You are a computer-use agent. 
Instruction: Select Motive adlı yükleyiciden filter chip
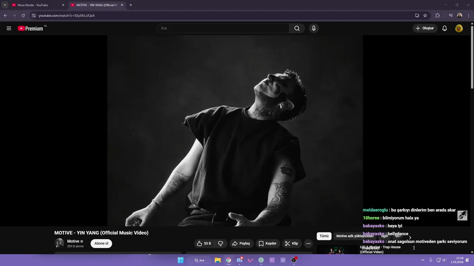coord(355,236)
